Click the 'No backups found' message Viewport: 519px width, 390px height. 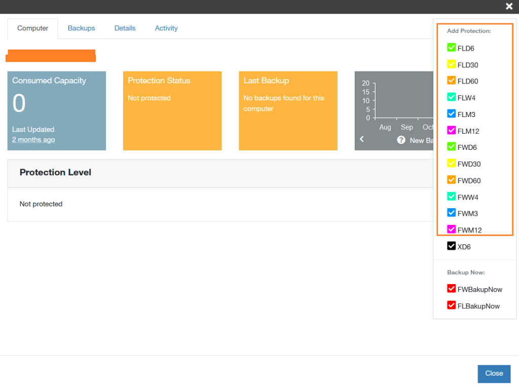point(284,103)
